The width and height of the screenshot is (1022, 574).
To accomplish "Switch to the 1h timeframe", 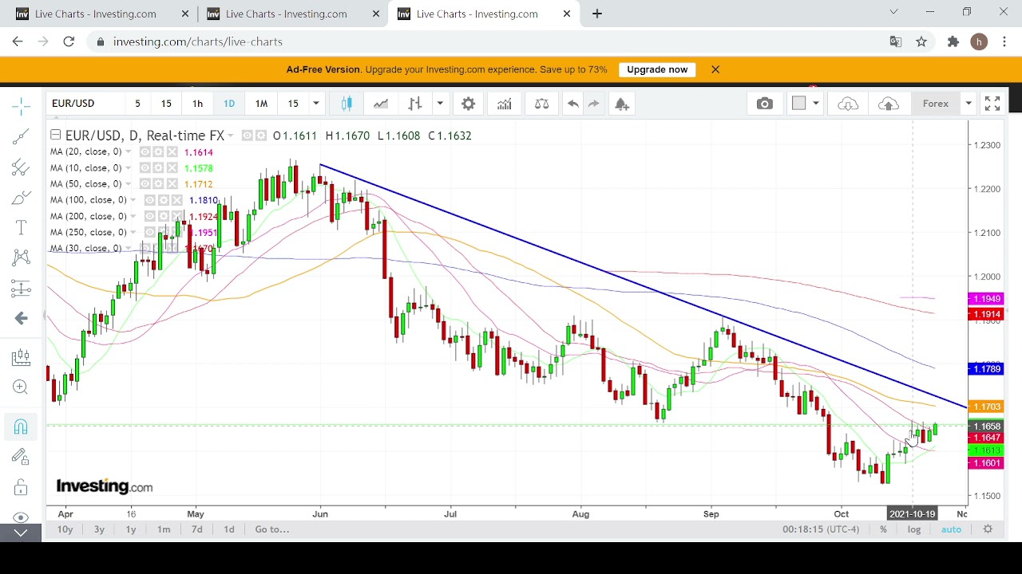I will point(197,104).
